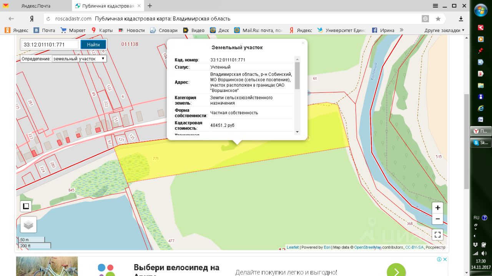492x276 pixels.
Task: Open the Skype taskbar button
Action: [x=480, y=143]
